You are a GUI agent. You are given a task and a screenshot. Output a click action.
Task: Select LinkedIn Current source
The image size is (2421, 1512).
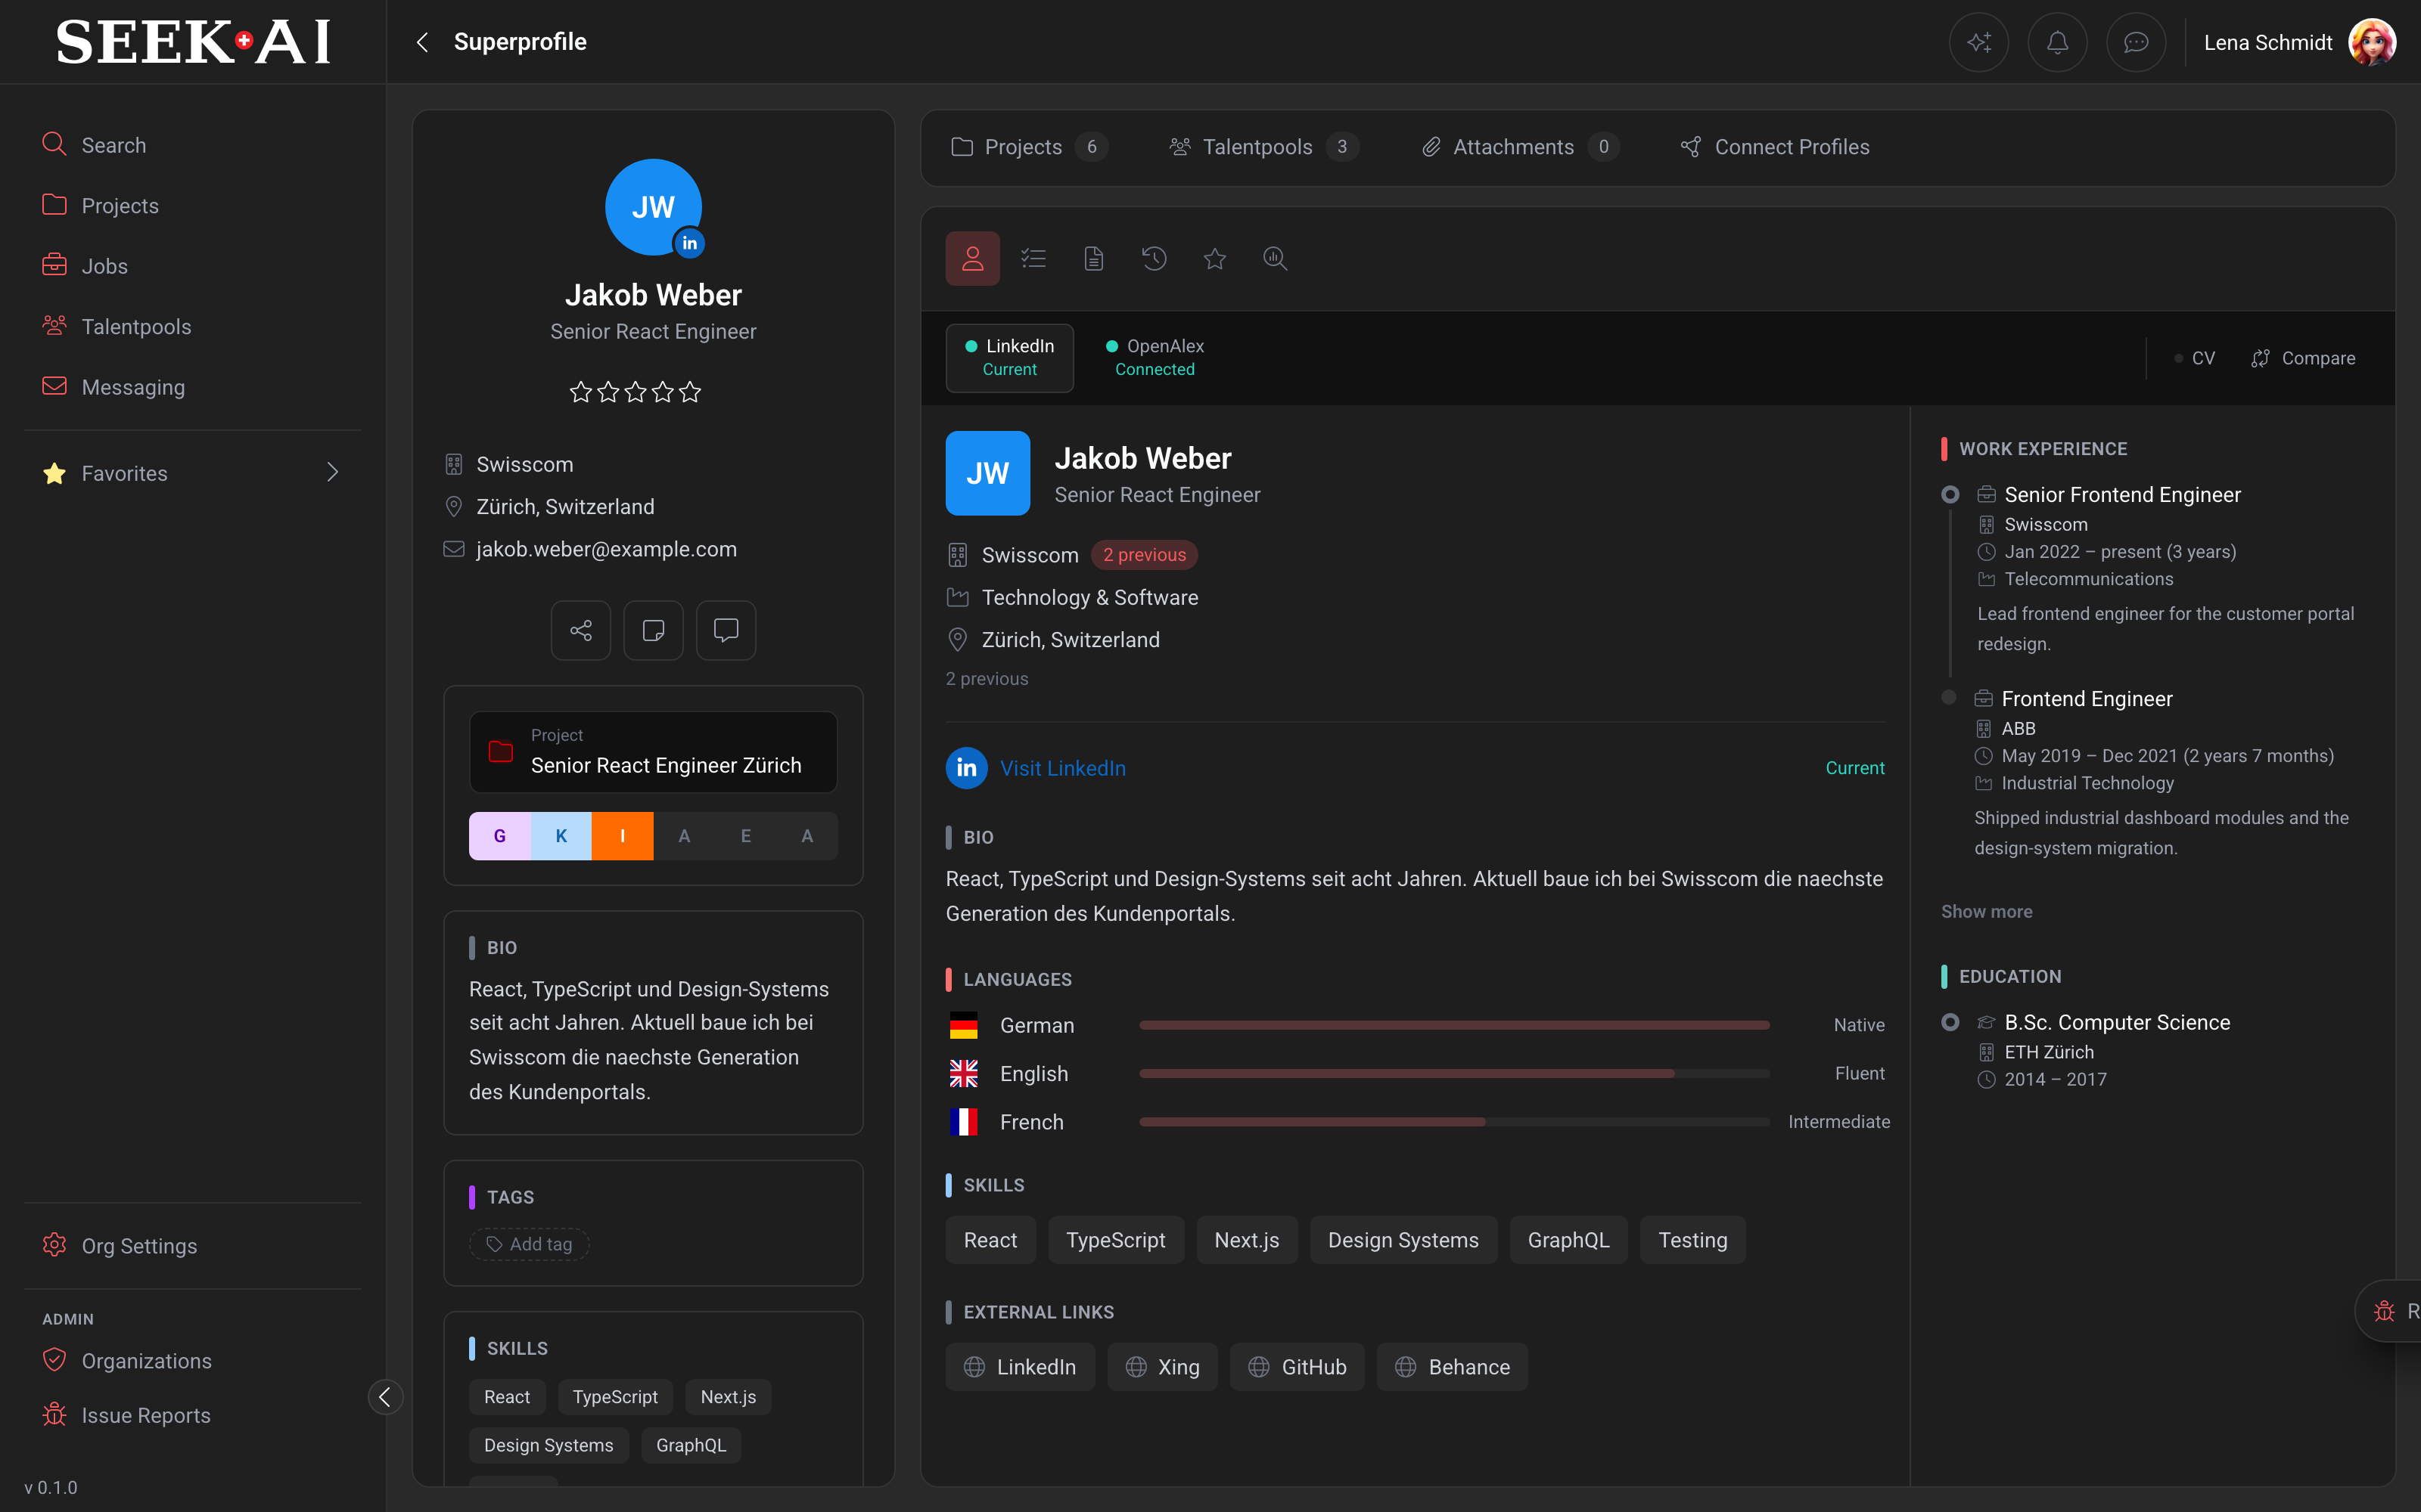pos(1009,357)
